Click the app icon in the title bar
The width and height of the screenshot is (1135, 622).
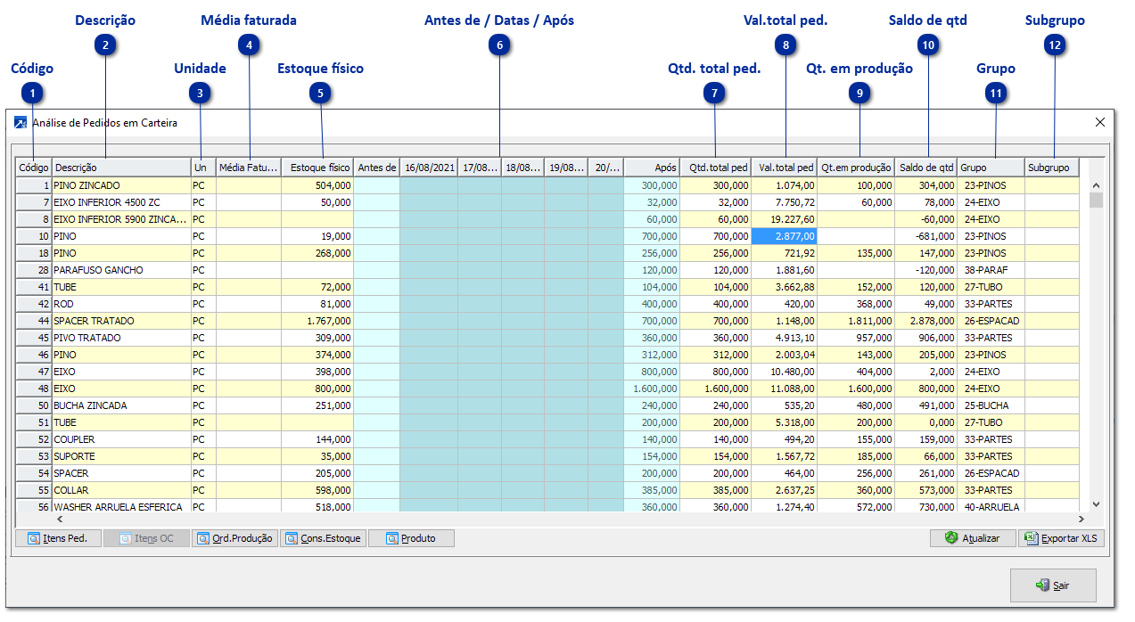[x=21, y=123]
